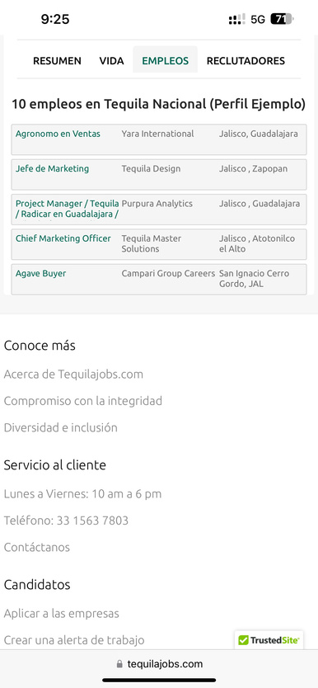
Task: Switch to the RESUMEN tab
Action: pyautogui.click(x=57, y=61)
